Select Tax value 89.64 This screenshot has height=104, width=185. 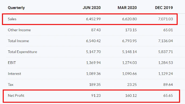168,85
